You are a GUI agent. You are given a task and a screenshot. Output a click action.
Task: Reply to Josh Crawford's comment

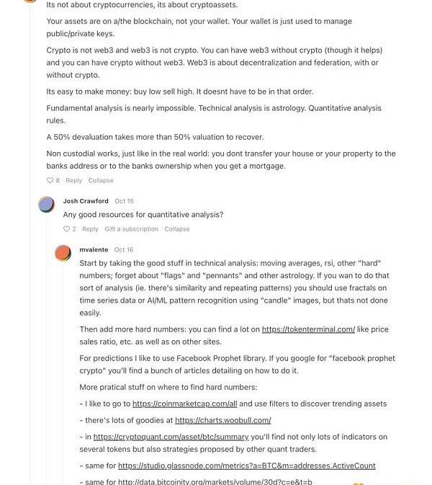click(90, 229)
